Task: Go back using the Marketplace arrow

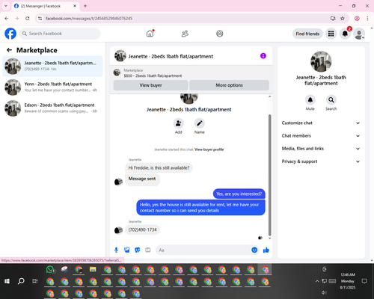Action: (9, 50)
